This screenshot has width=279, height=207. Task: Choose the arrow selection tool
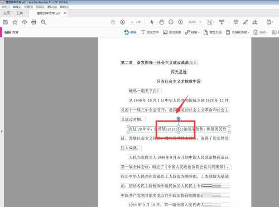point(152,22)
